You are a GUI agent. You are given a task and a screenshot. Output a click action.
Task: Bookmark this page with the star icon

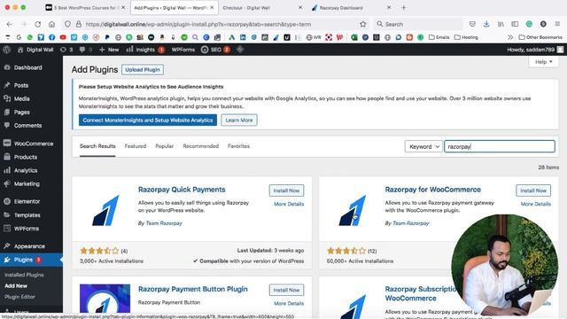(x=362, y=24)
